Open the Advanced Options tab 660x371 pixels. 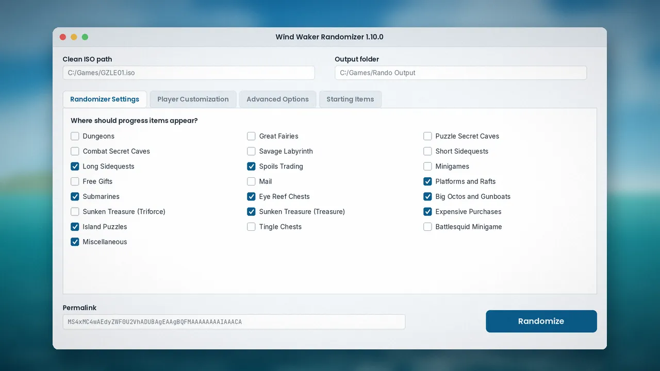(x=277, y=99)
